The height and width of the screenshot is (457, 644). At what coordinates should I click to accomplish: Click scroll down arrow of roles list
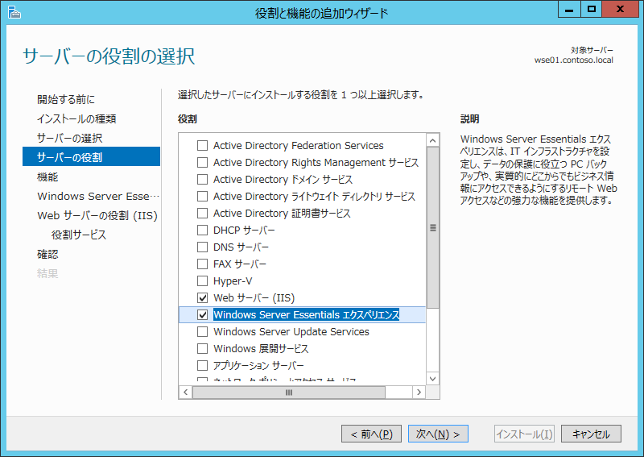click(x=432, y=379)
